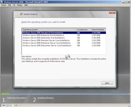Select Windows Server 2008 Standard (Server Core Installation)

[x=64, y=40]
